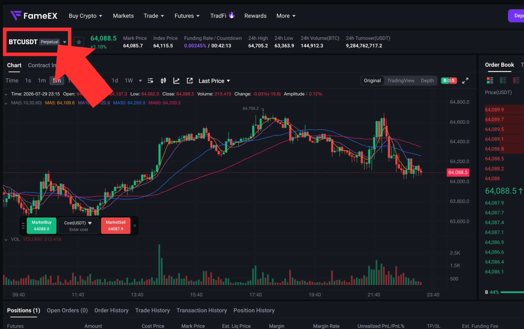Click the purple Deposit button
524x329 pixels.
pyautogui.click(x=516, y=16)
